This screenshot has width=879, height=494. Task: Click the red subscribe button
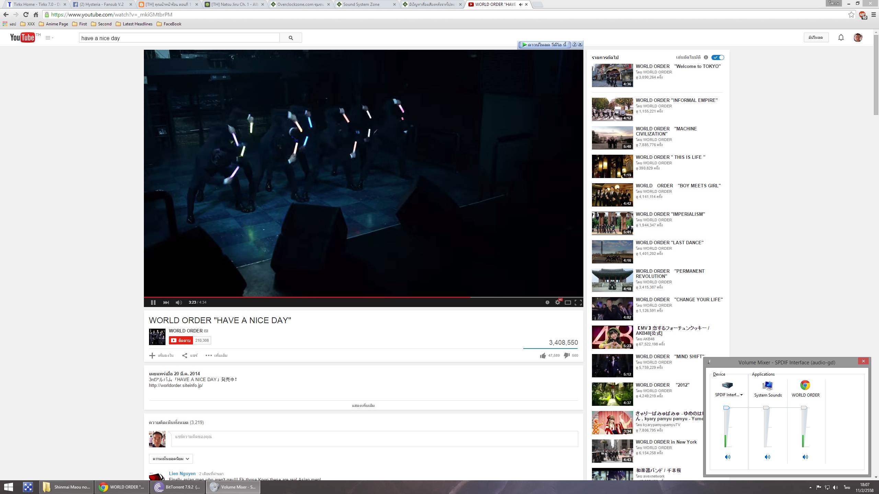click(x=181, y=340)
